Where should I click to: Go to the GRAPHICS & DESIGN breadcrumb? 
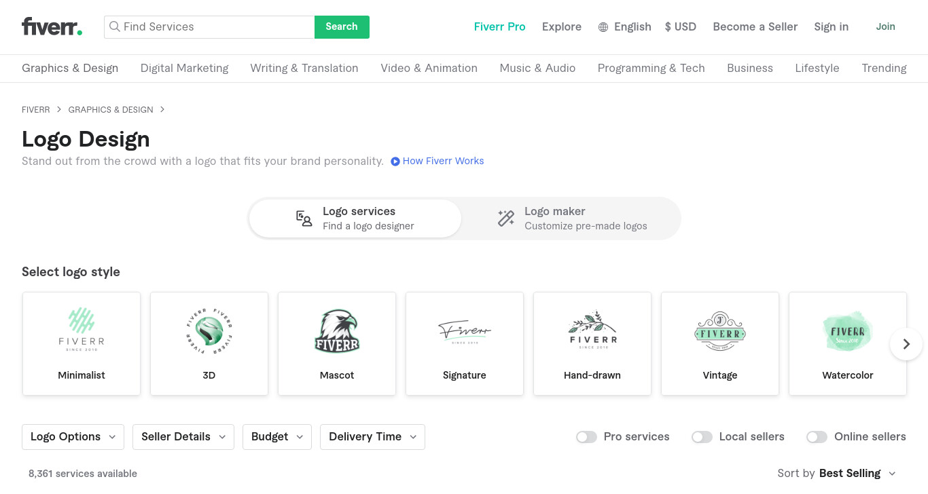tap(111, 109)
